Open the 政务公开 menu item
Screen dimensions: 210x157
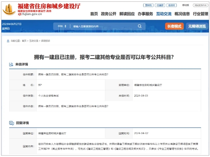(x=109, y=14)
